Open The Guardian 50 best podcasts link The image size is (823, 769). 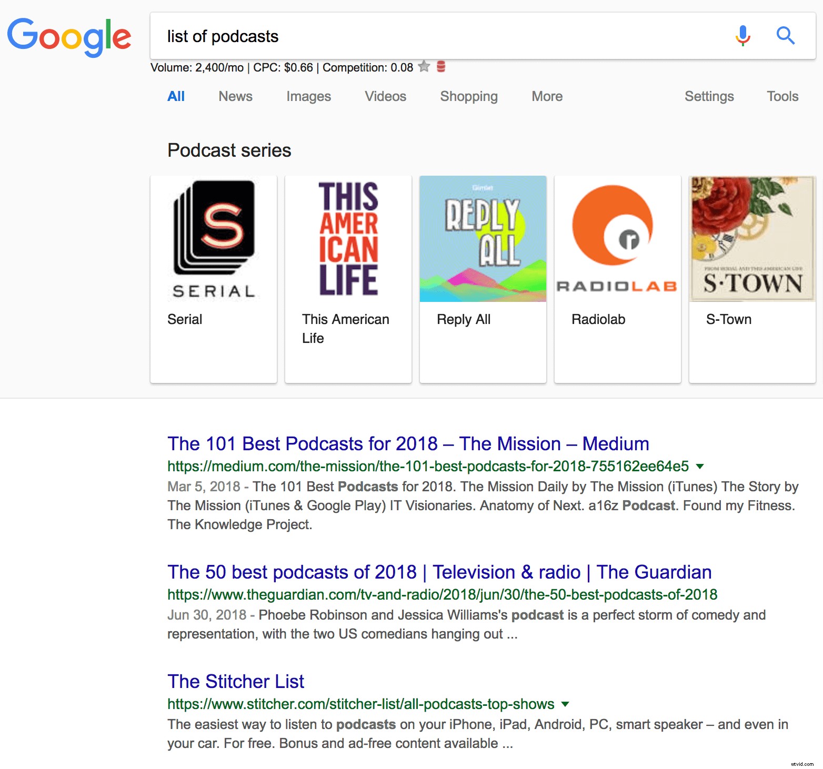(x=439, y=572)
